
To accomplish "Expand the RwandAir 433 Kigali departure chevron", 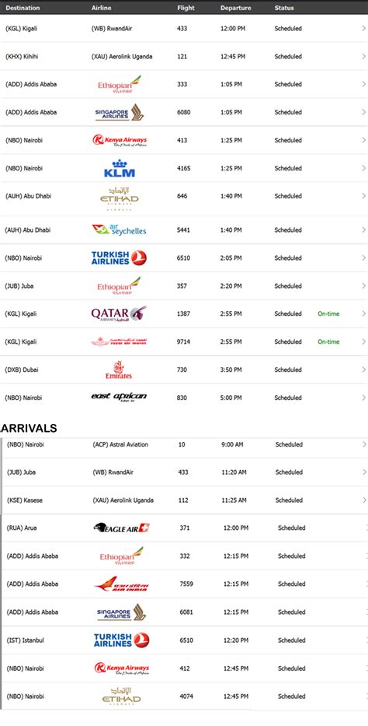I will coord(364,28).
